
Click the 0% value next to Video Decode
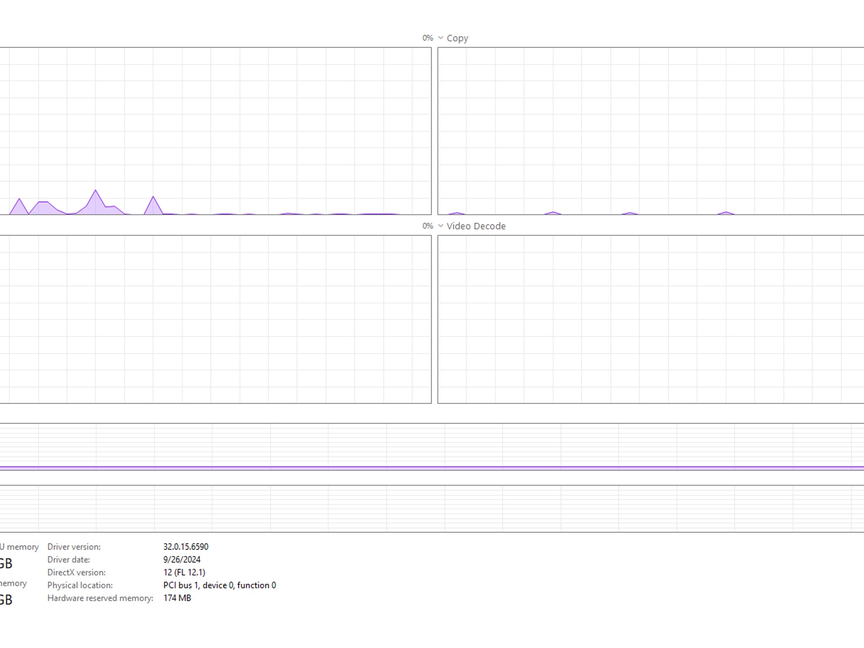tap(428, 226)
